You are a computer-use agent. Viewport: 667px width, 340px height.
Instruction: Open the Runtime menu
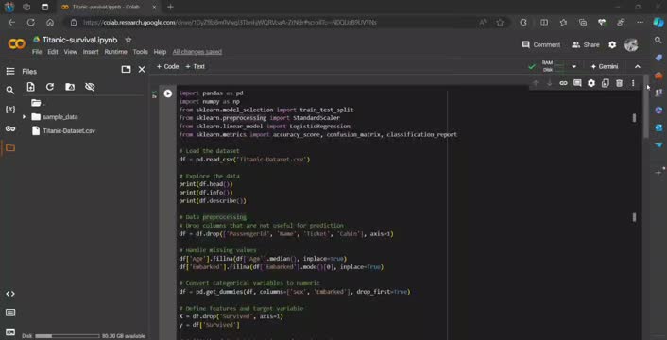tap(115, 52)
